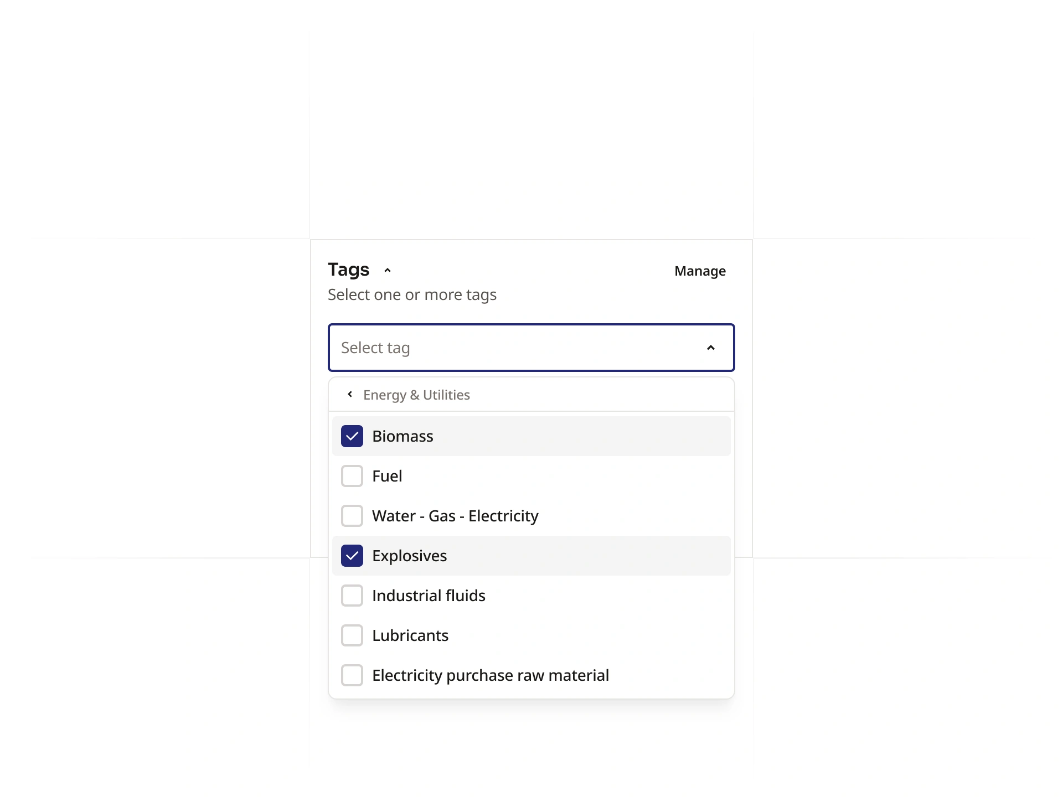Click the Energy & Utilities header label
1063x797 pixels.
pyautogui.click(x=416, y=395)
